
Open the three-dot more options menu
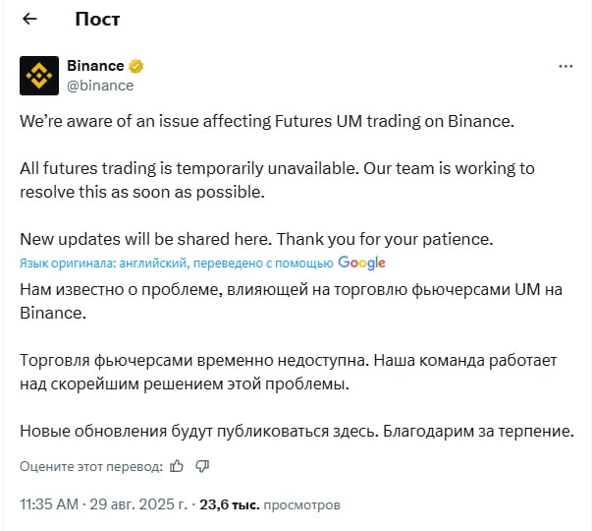click(x=565, y=67)
